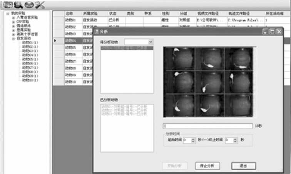Click the 名称 column header
Screen dimensions: 291x174
click(73, 14)
